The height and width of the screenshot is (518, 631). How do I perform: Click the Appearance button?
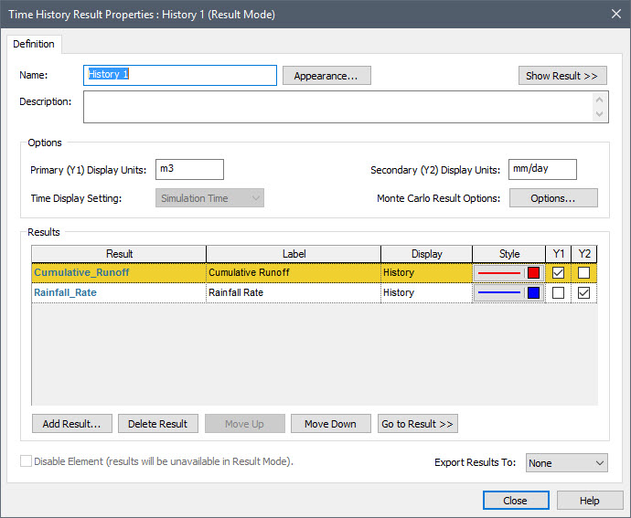coord(326,76)
